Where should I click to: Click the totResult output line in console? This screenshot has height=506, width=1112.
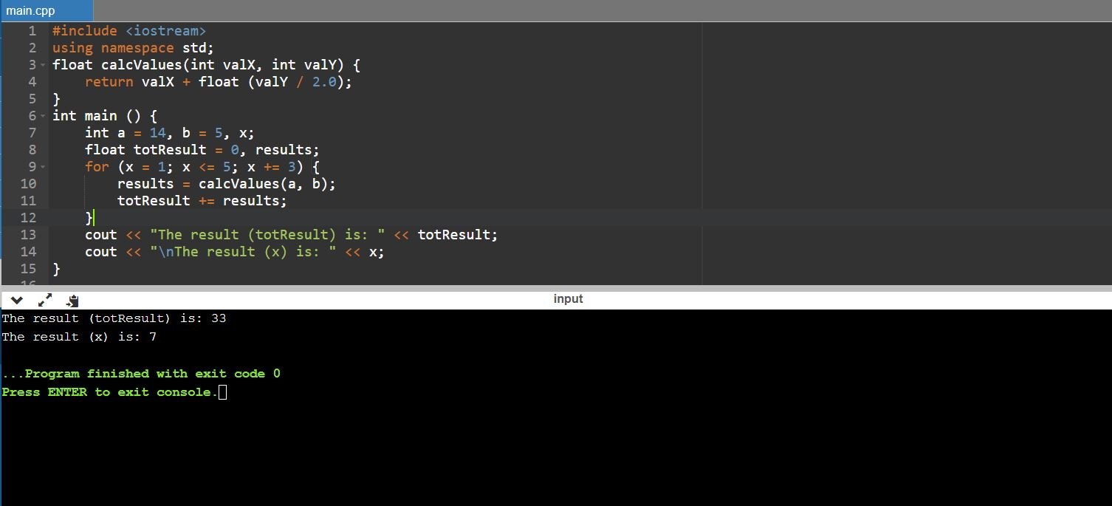[x=114, y=318]
